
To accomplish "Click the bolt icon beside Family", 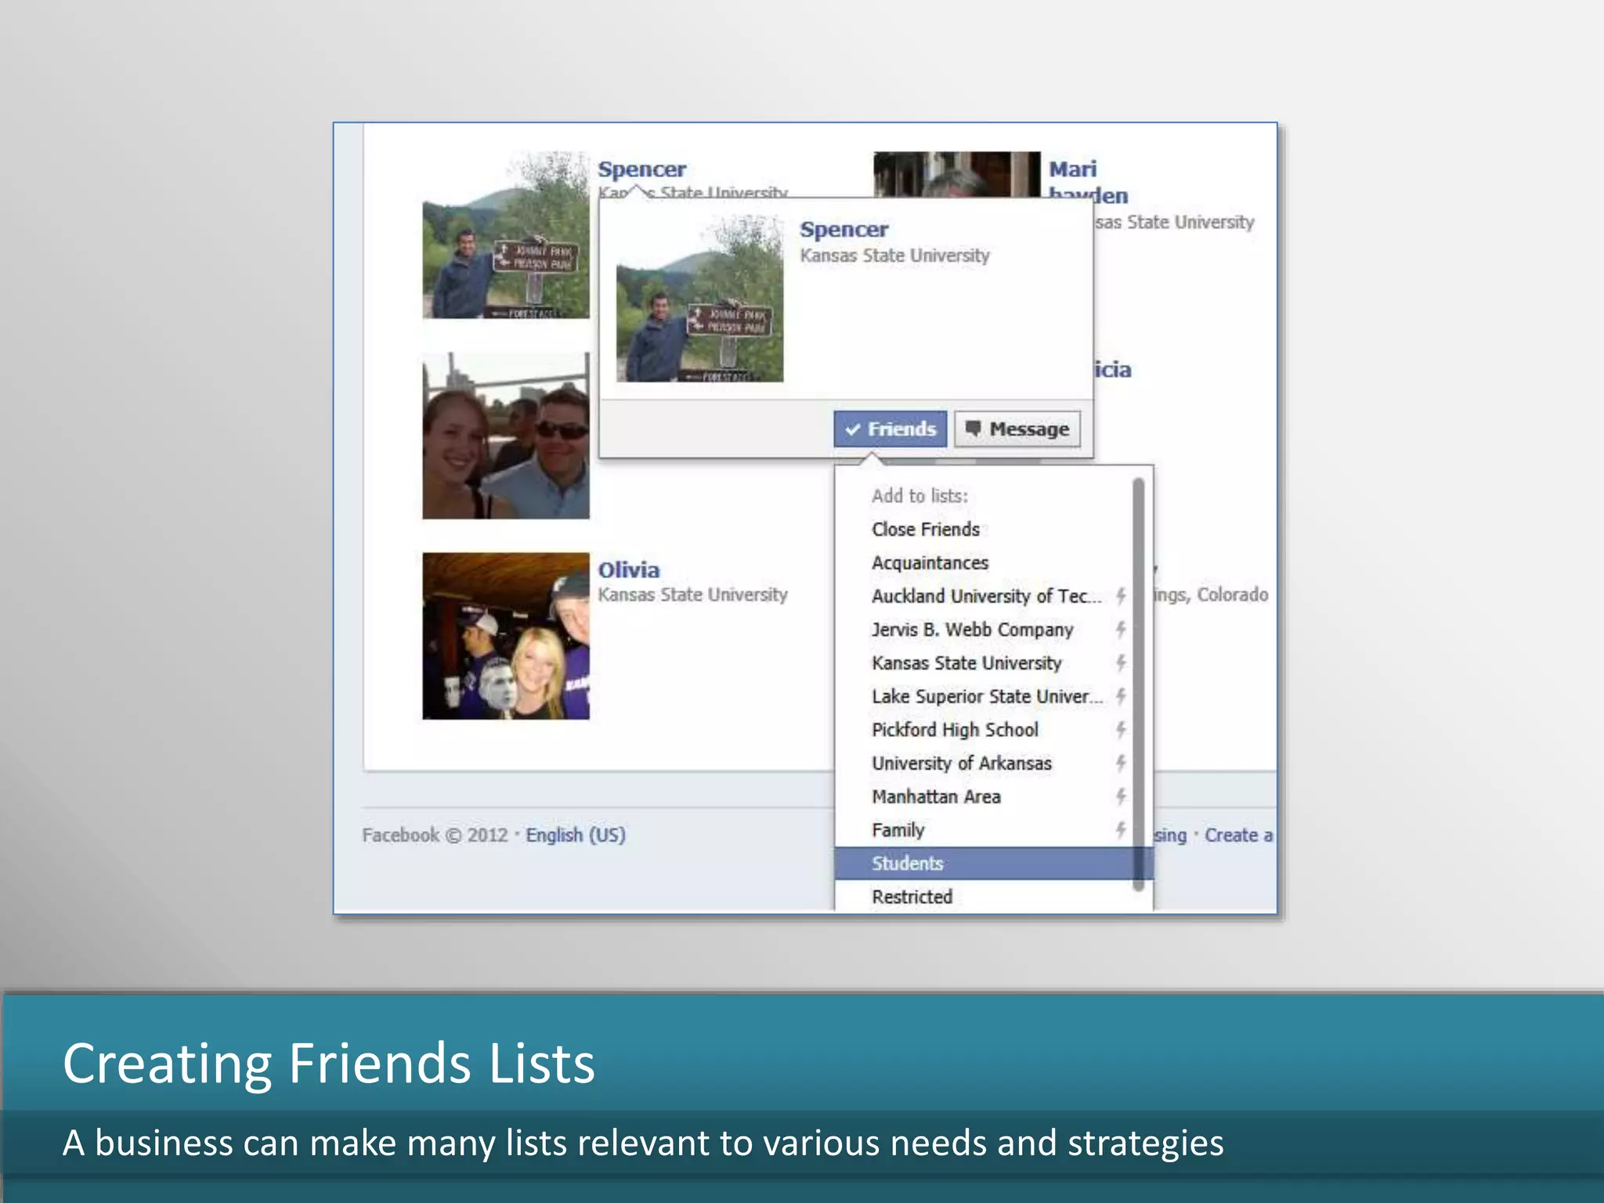I will [x=1121, y=830].
